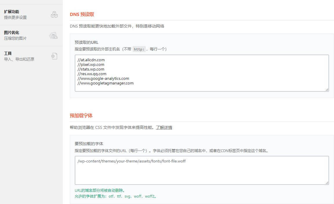The width and height of the screenshot is (334, 204).
Task: Click the //pixel.wp.com entry
Action: click(91, 64)
